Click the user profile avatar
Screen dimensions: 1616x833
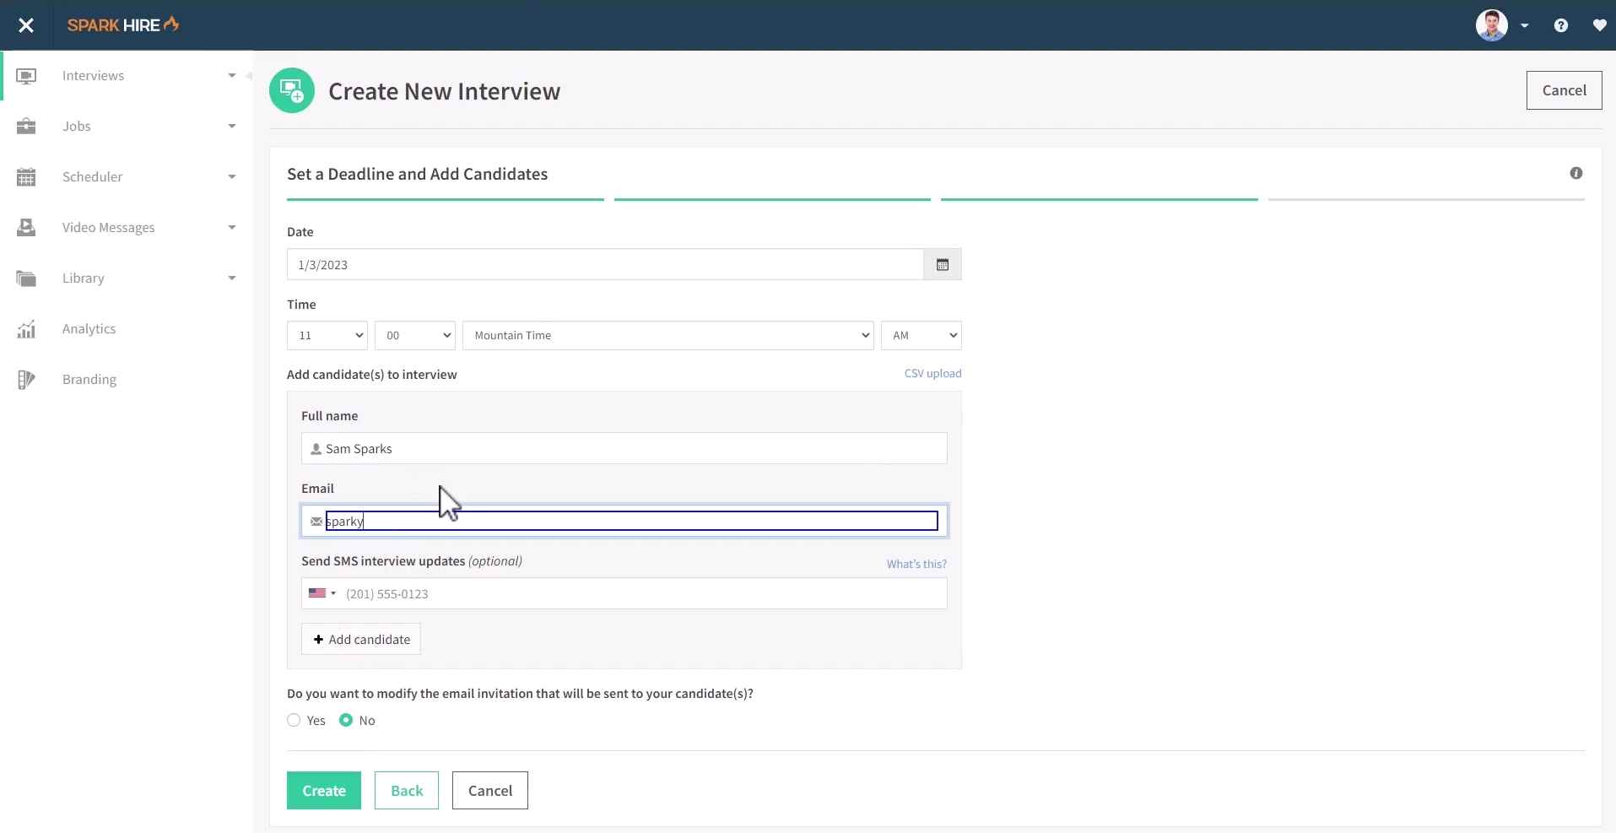click(x=1491, y=25)
